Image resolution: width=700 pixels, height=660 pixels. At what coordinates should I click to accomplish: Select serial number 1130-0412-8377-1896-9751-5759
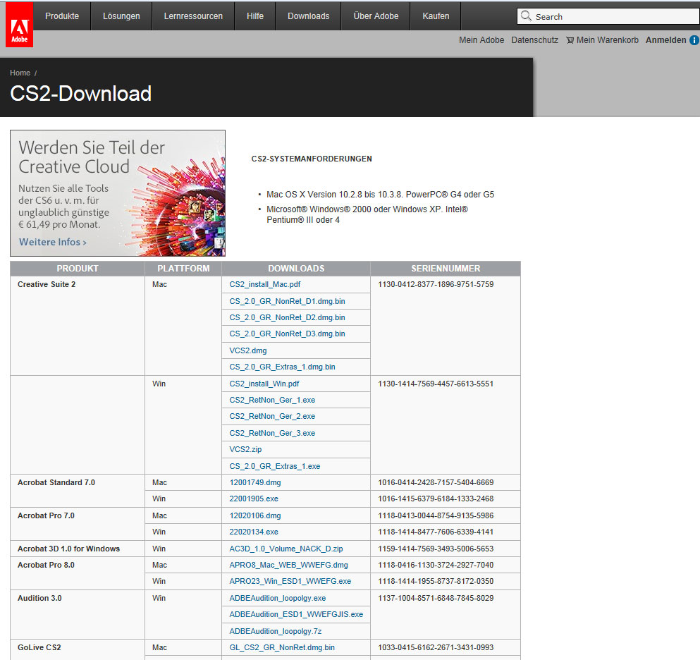[x=436, y=284]
